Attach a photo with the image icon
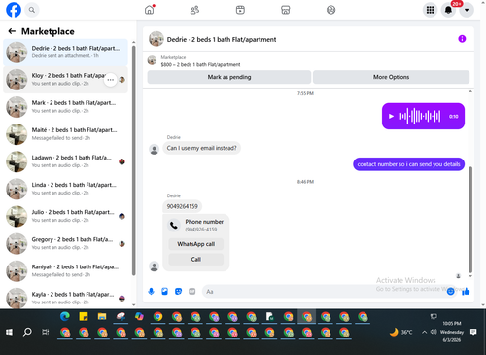The image size is (486, 355). (x=164, y=291)
